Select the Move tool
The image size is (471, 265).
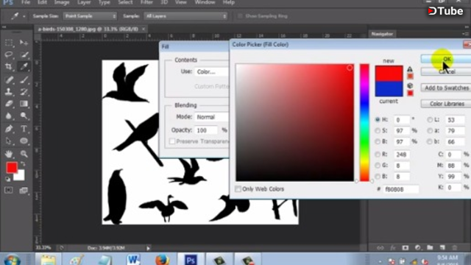24,43
